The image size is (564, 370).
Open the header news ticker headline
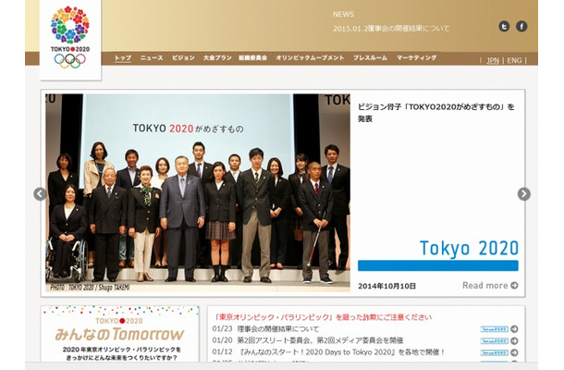click(391, 29)
